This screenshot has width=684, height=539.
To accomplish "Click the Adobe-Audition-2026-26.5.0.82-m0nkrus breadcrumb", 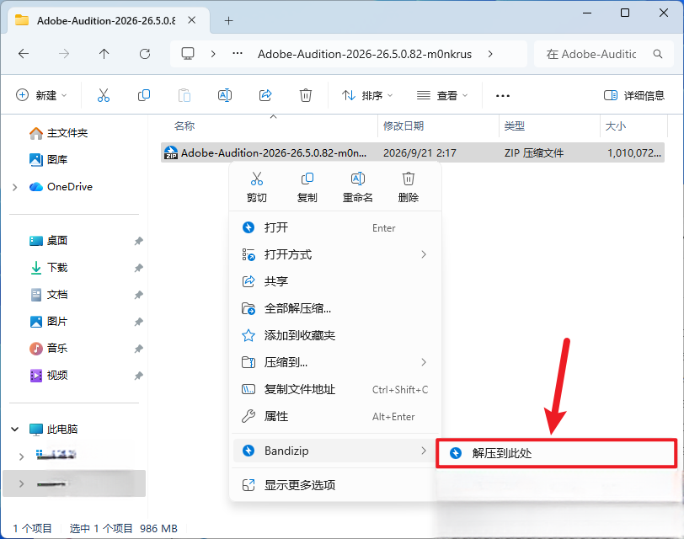I will click(365, 54).
